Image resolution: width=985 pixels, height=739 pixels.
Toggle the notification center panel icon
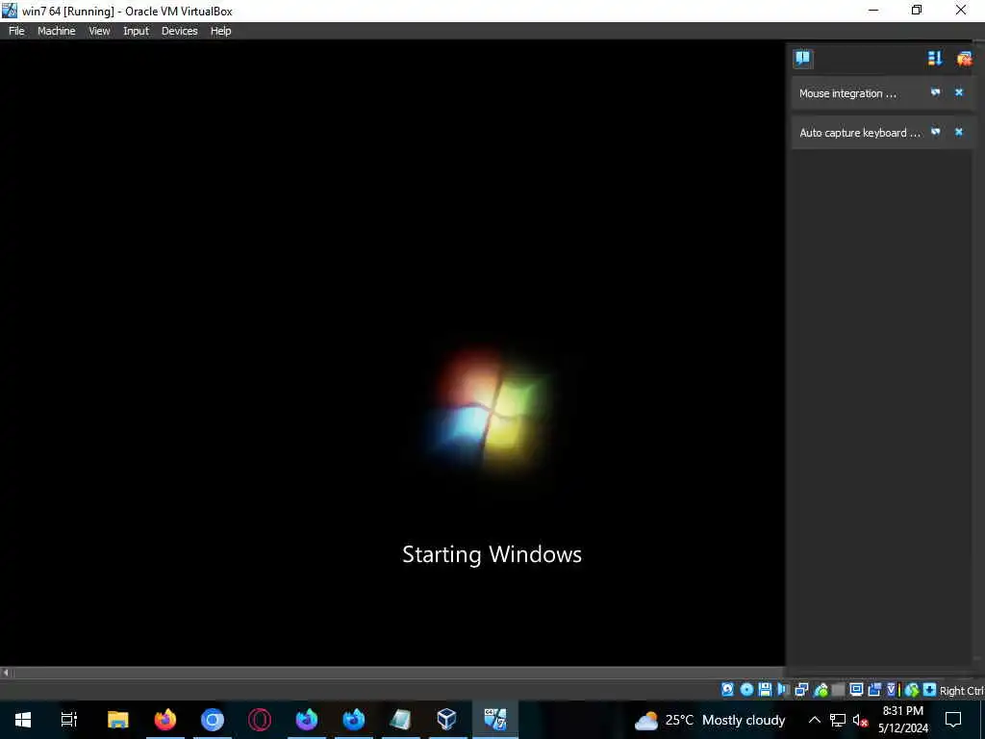(x=803, y=59)
